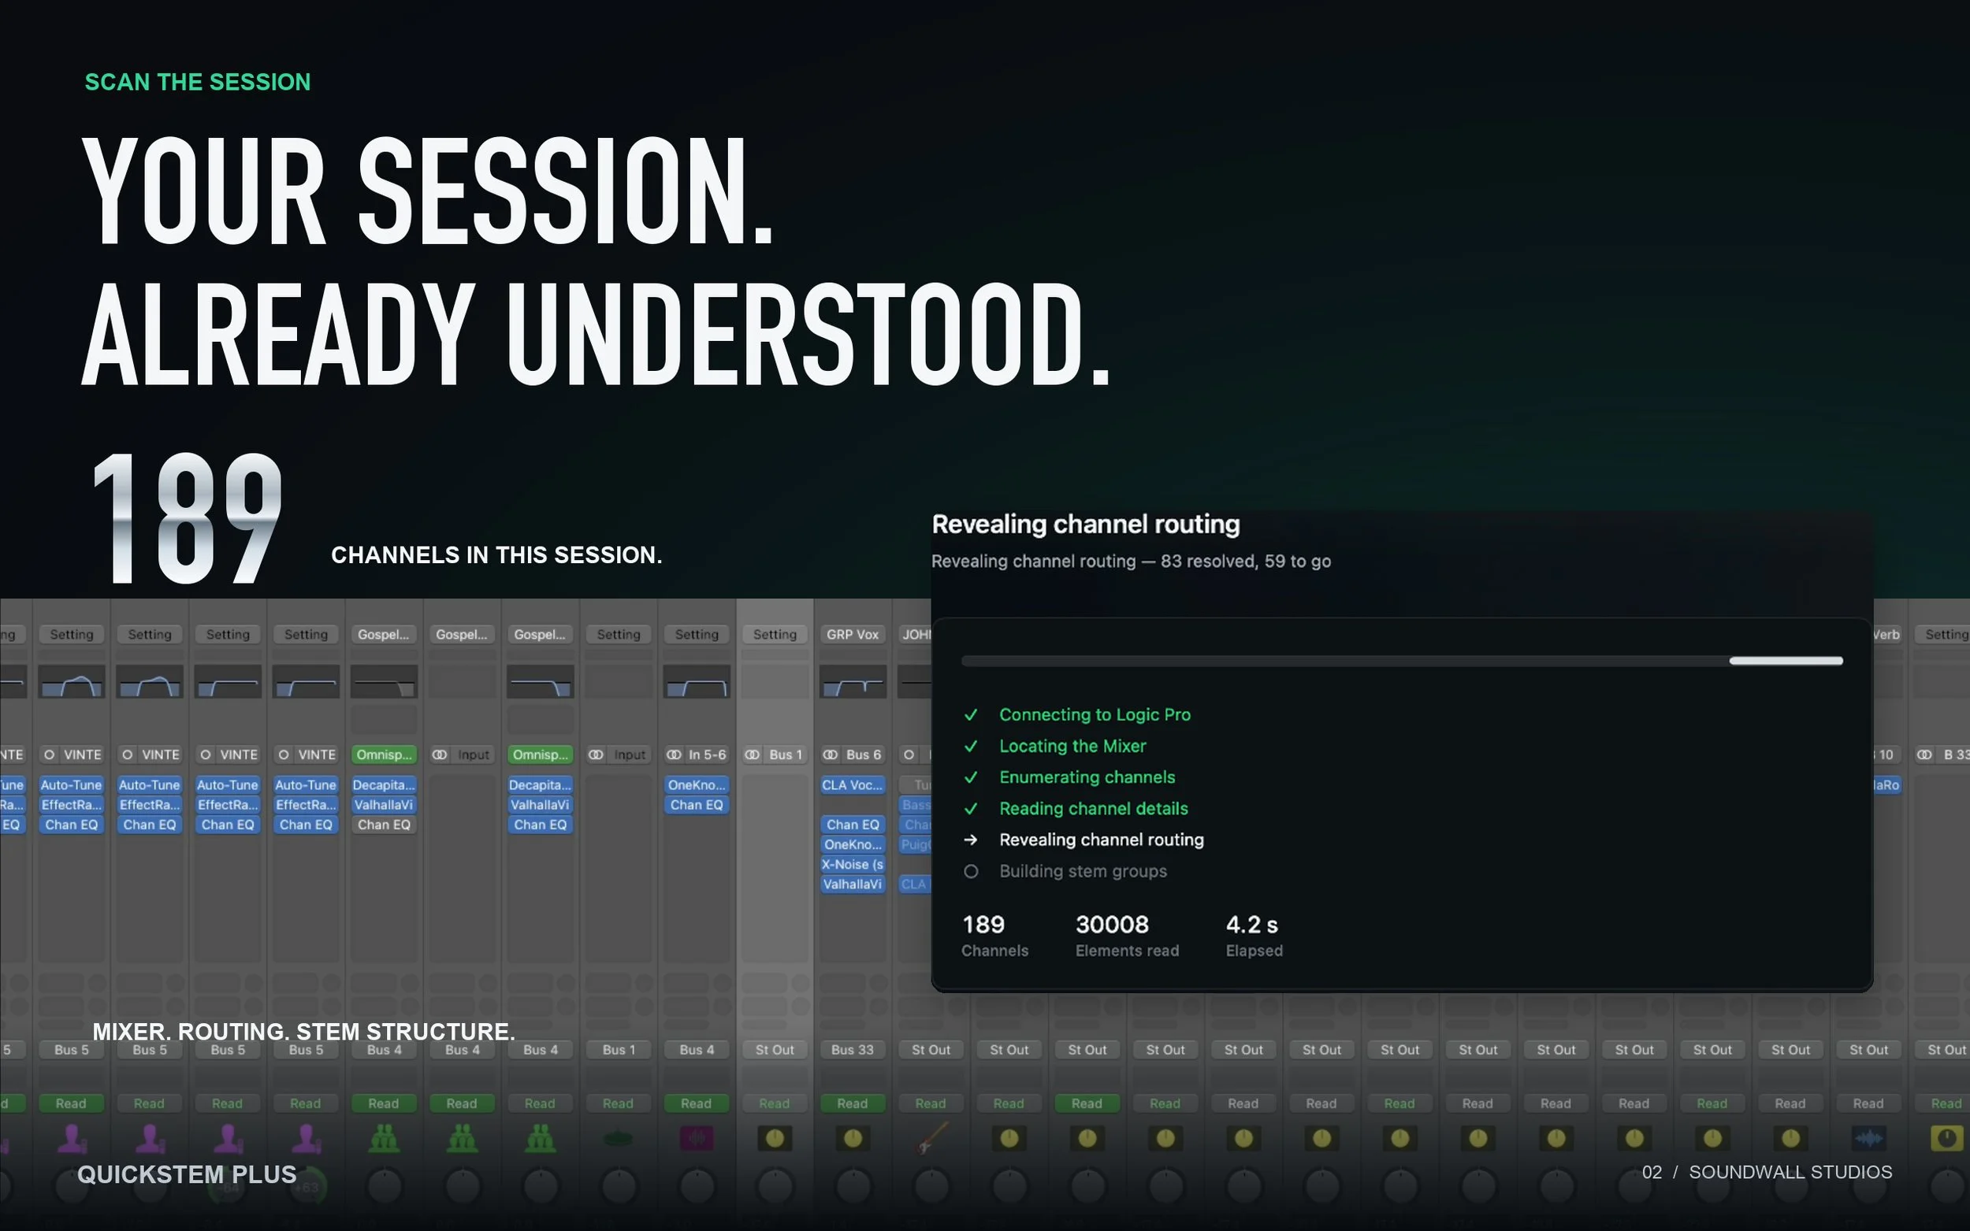Click the 'Building stem groups' step label
The image size is (1970, 1231).
1083,871
